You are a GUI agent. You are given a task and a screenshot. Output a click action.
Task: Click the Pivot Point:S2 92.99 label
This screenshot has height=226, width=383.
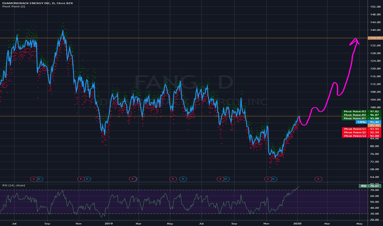(x=361, y=132)
